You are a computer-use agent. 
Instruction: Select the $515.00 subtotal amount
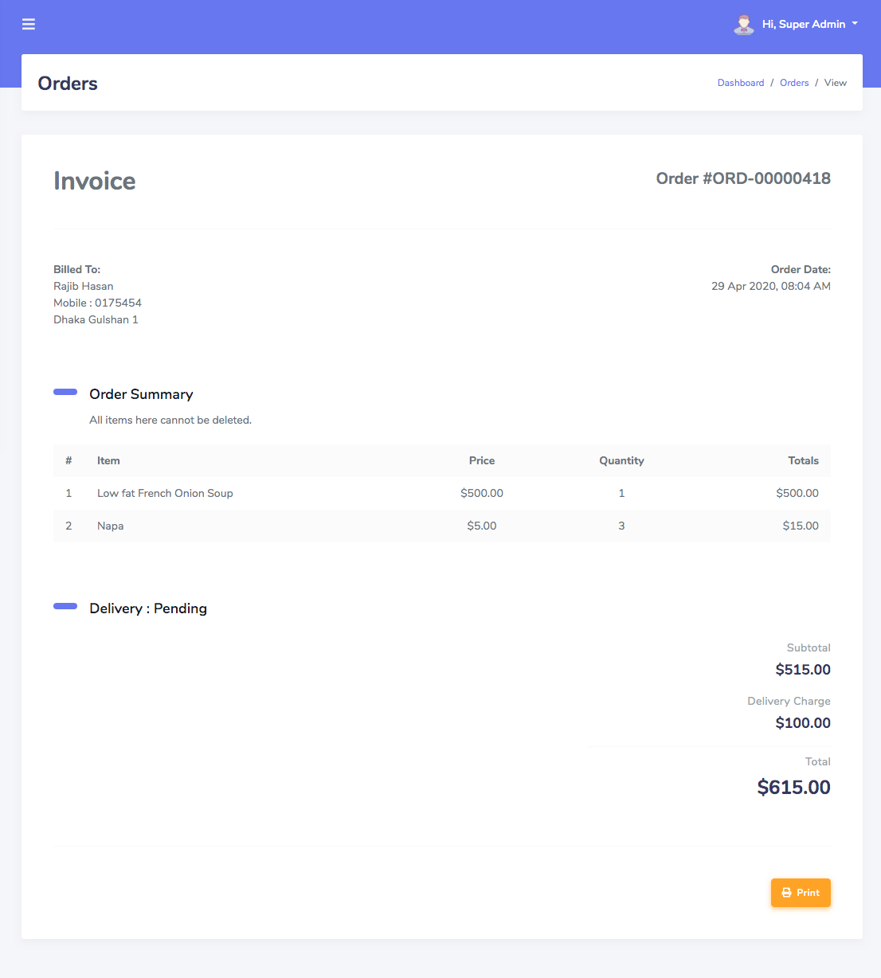coord(803,670)
